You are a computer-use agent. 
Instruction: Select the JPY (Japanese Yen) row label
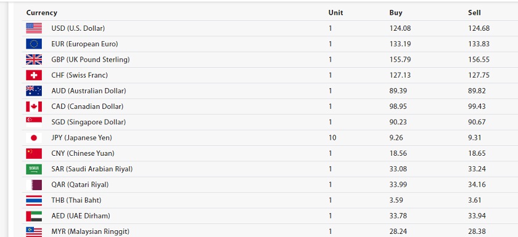tap(81, 138)
